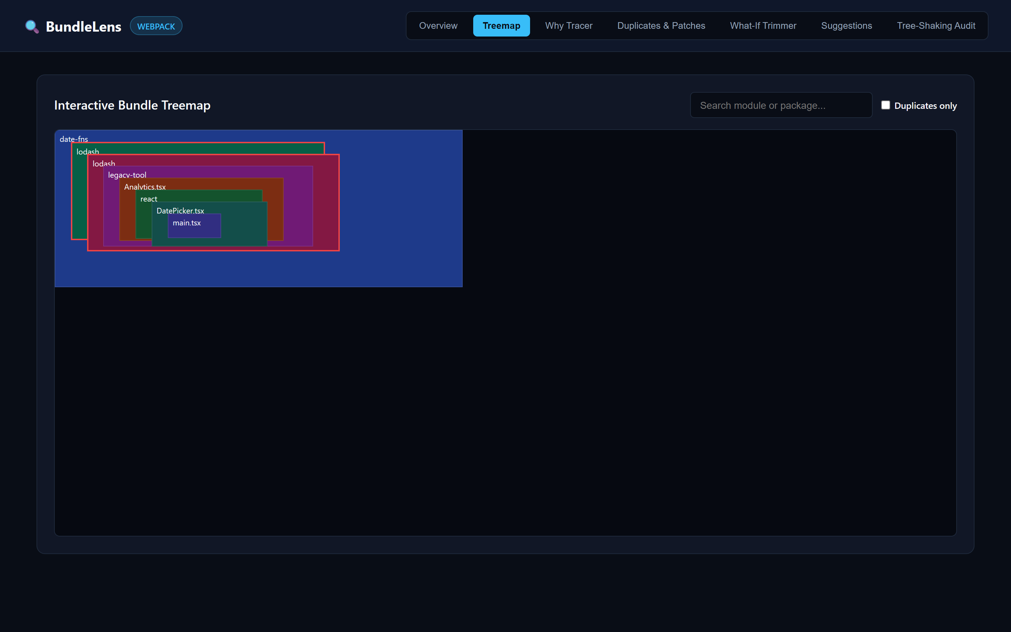The width and height of the screenshot is (1011, 632).
Task: Click the BundleLens magnifier logo icon
Action: [32, 26]
